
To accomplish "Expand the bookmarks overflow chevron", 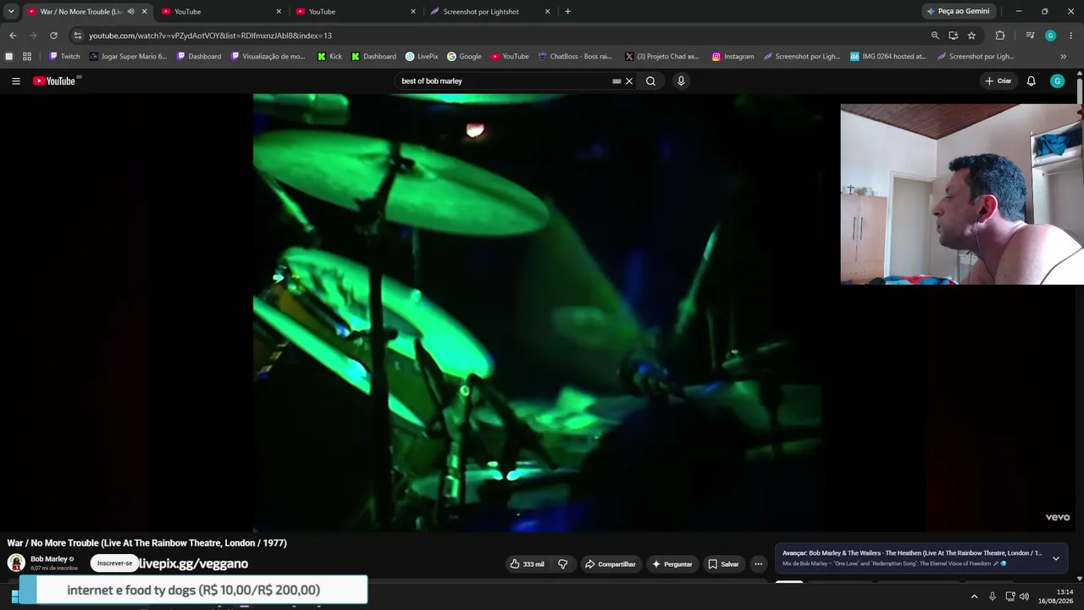I will (1064, 57).
